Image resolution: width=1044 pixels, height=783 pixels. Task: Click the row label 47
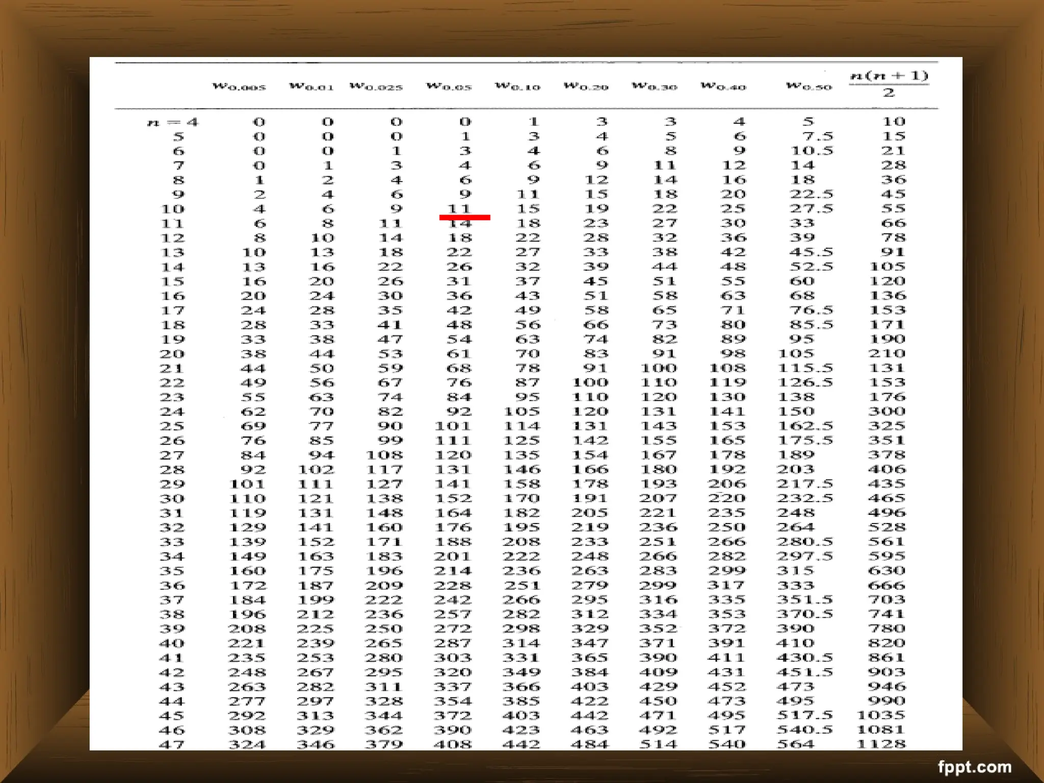pos(172,744)
